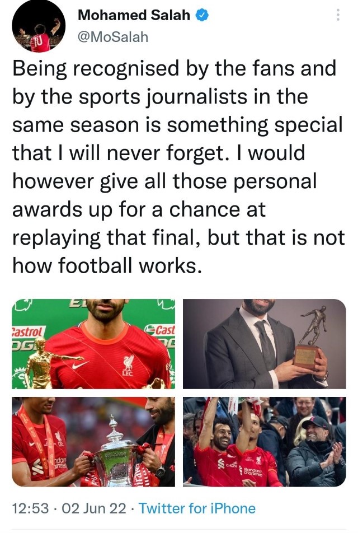Open the three-dot more options menu
Viewport: 358px width, 533px height.
pyautogui.click(x=338, y=15)
